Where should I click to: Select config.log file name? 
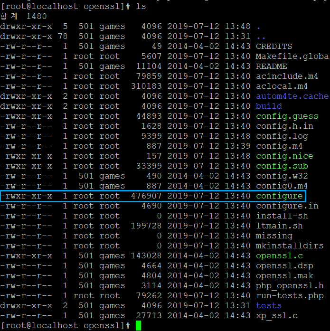282,136
